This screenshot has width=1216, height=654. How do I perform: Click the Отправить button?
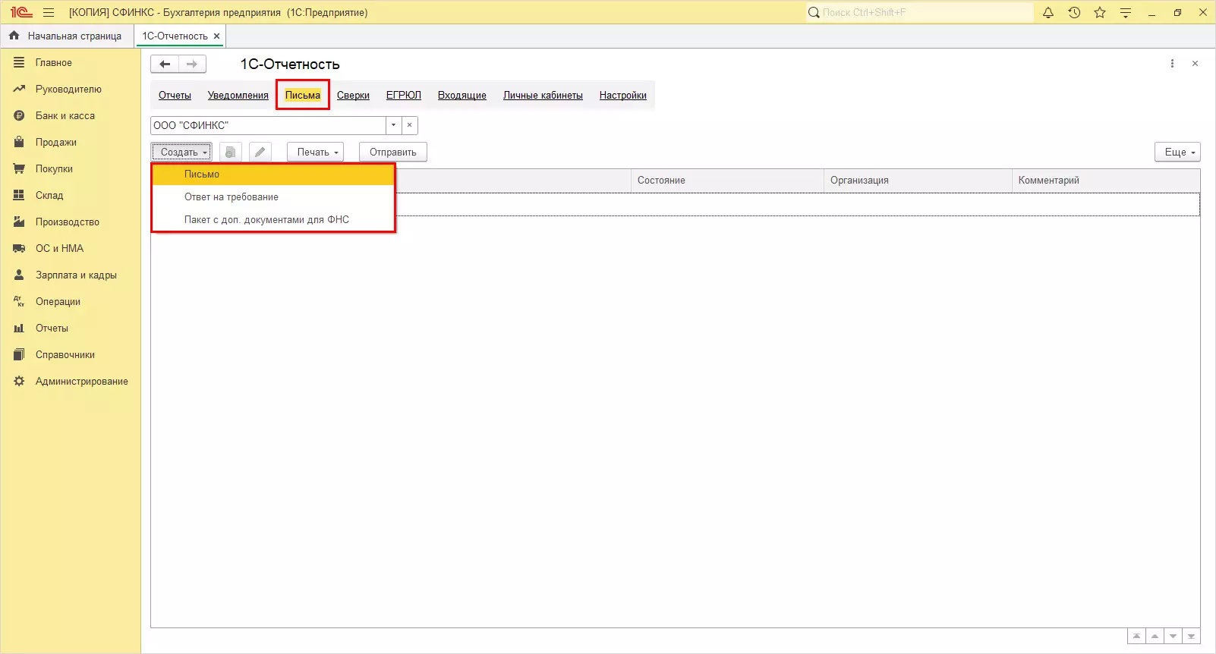[x=393, y=152]
